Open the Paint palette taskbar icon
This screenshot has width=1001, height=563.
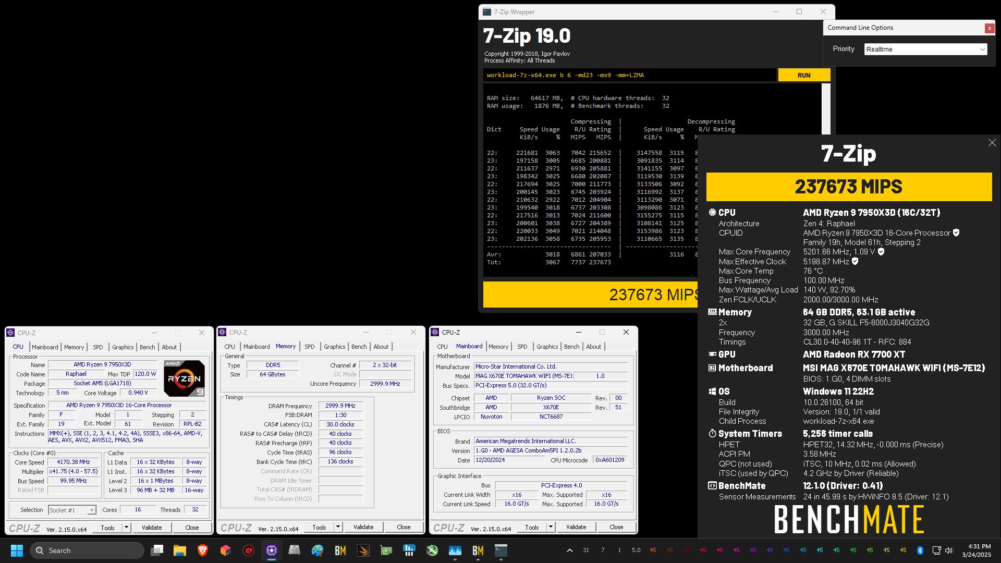pyautogui.click(x=318, y=550)
